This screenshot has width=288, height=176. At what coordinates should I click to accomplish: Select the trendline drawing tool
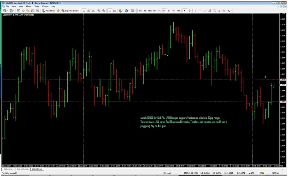205,11
